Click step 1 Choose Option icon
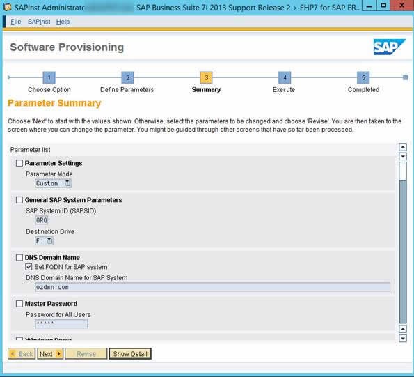The height and width of the screenshot is (377, 414). pos(49,77)
